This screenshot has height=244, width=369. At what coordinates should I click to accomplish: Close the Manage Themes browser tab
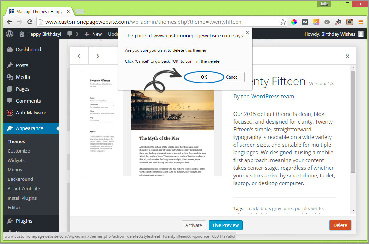pyautogui.click(x=68, y=11)
